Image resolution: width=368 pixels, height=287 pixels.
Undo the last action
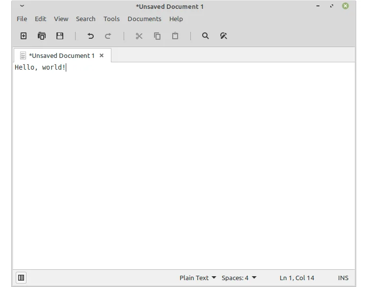(90, 36)
